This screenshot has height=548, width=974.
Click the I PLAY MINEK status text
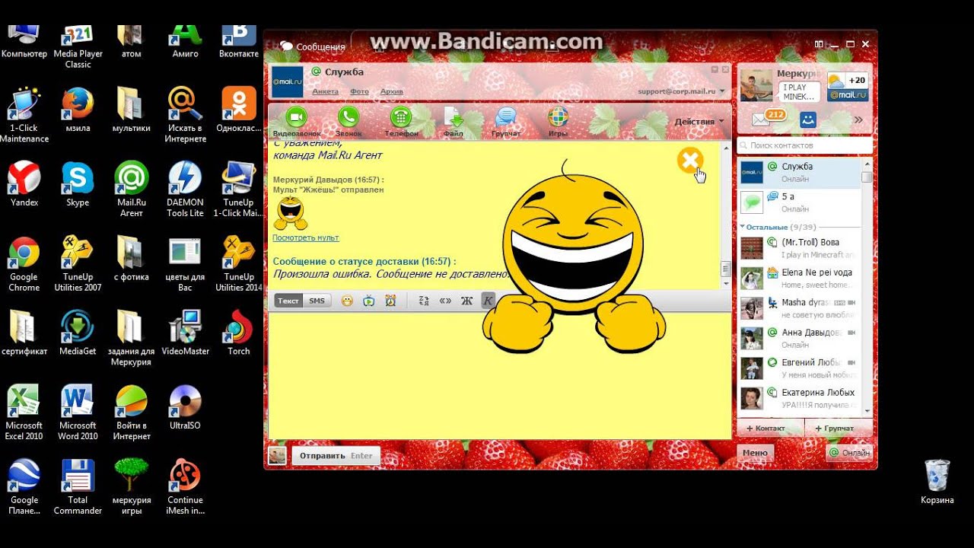click(800, 92)
